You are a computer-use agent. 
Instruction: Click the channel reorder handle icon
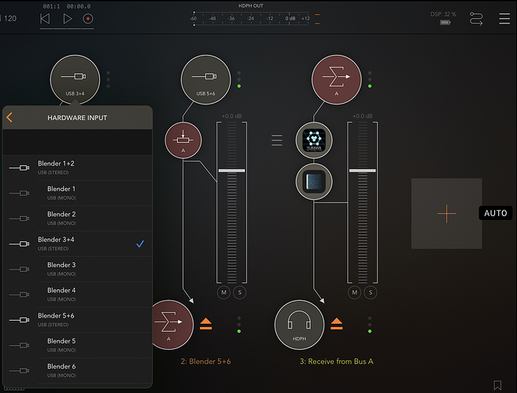click(277, 141)
